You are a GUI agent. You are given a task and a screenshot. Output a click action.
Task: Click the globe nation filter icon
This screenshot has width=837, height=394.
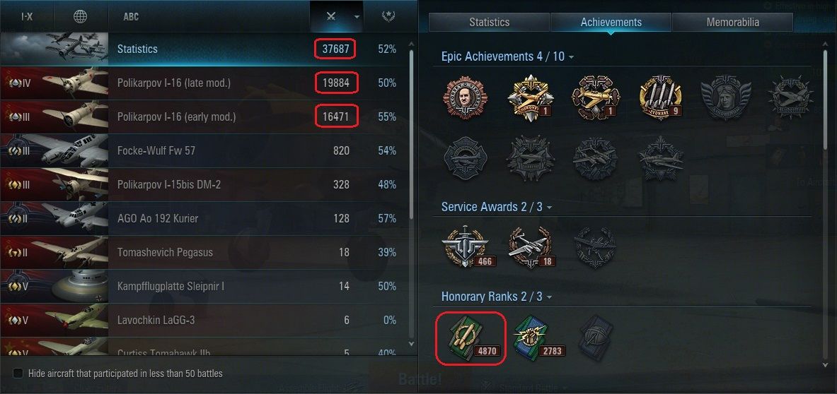pyautogui.click(x=80, y=16)
